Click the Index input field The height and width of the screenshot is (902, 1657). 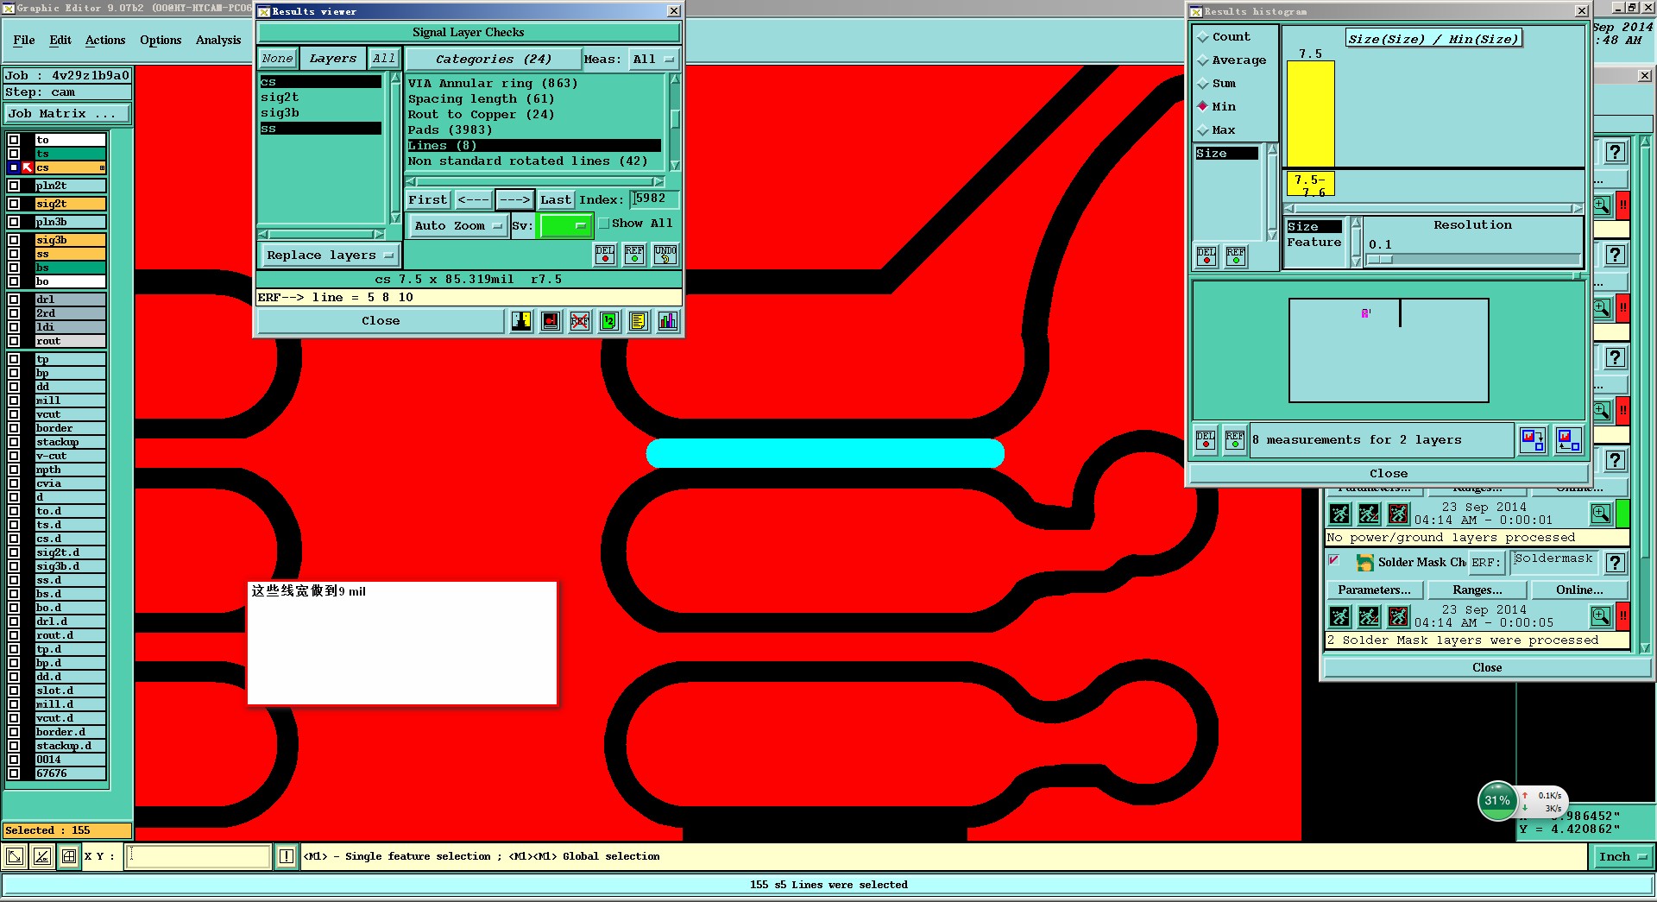click(x=654, y=199)
